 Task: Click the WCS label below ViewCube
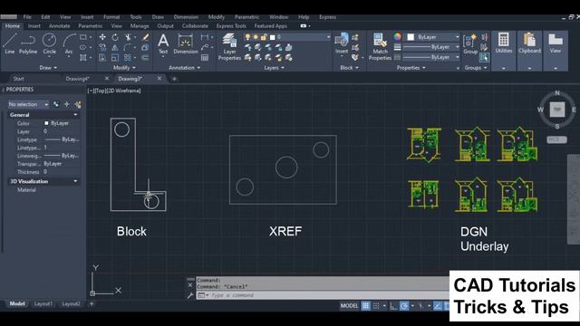click(556, 139)
